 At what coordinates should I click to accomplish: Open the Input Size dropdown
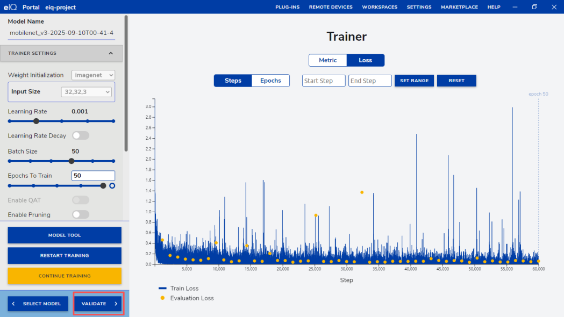tap(86, 92)
